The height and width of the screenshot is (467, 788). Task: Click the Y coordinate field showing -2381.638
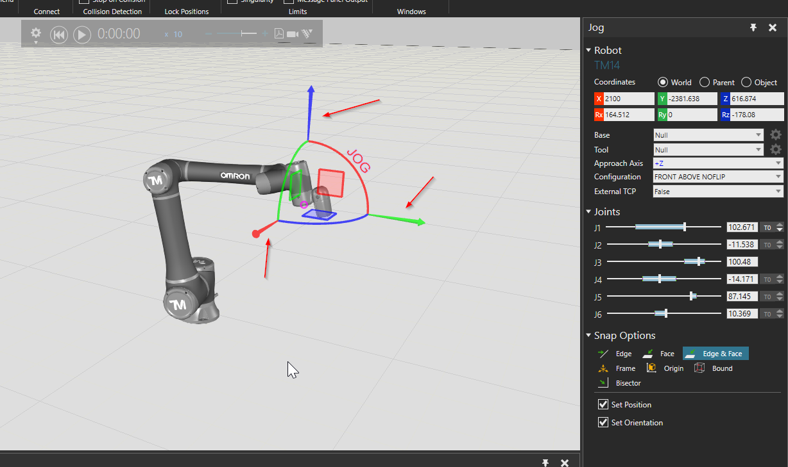(692, 99)
